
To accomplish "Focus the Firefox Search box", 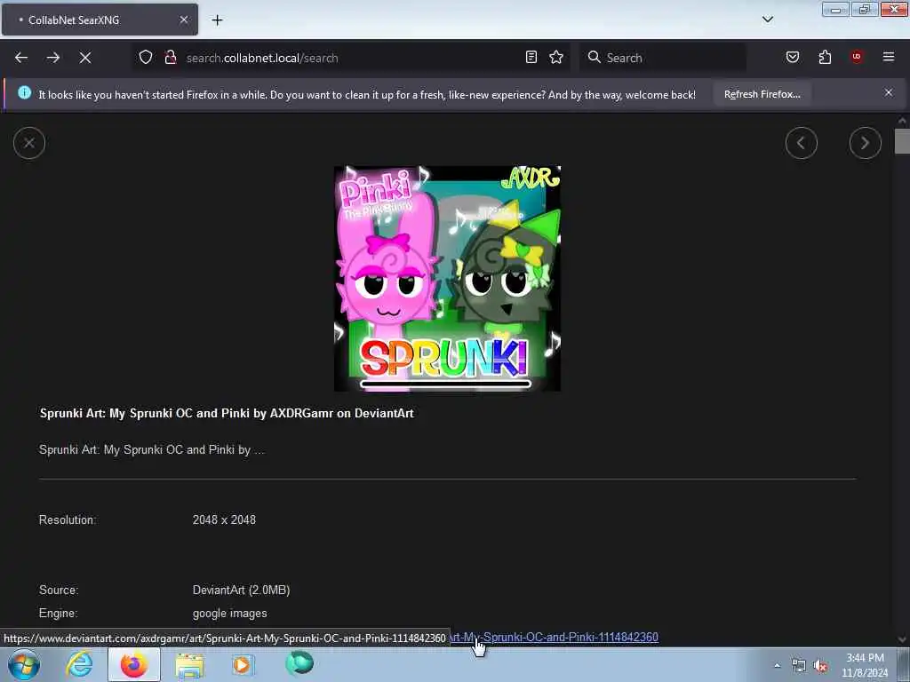I will [663, 58].
